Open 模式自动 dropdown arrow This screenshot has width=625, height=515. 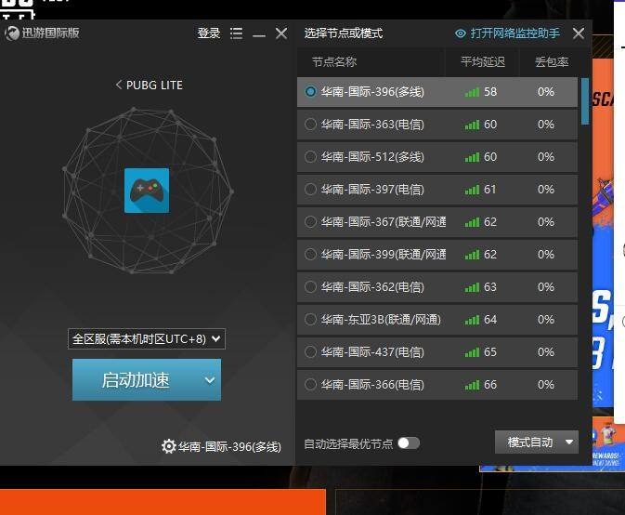(569, 442)
